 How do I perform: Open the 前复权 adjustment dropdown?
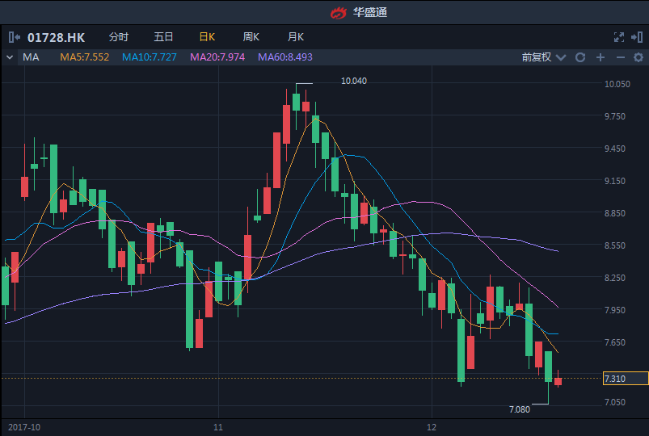(542, 57)
